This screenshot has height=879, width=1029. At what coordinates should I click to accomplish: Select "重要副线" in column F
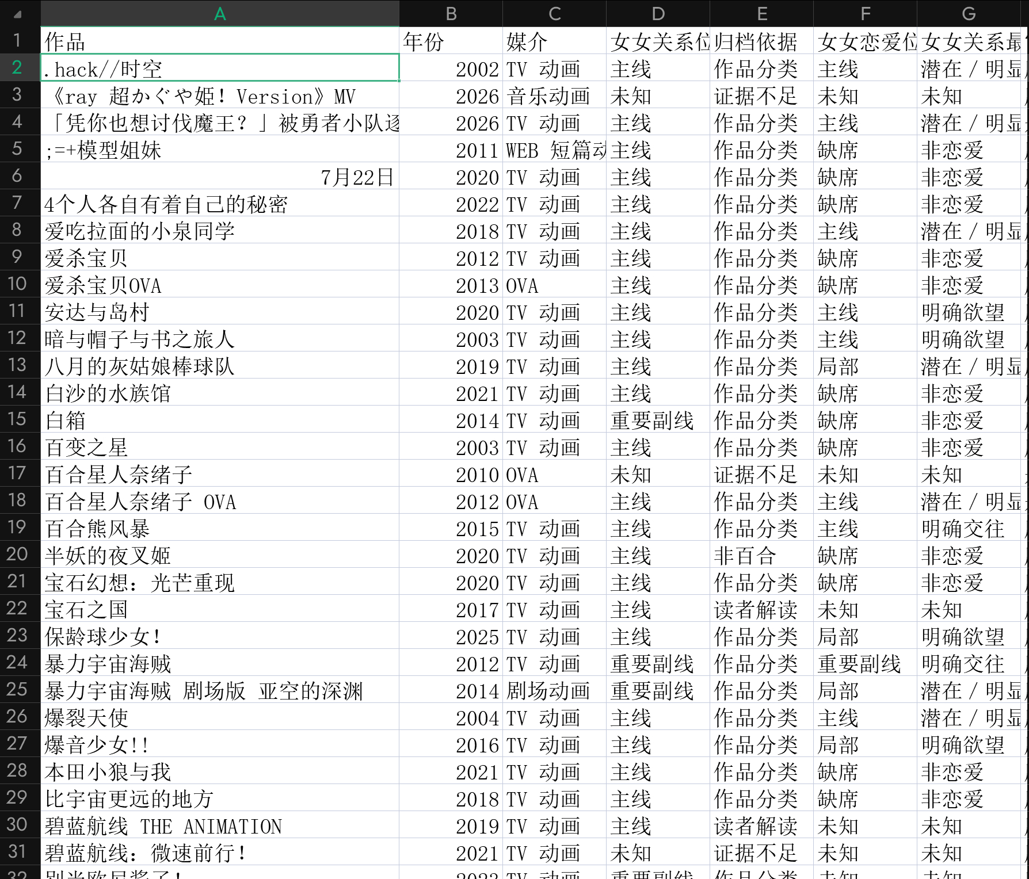[x=865, y=663]
